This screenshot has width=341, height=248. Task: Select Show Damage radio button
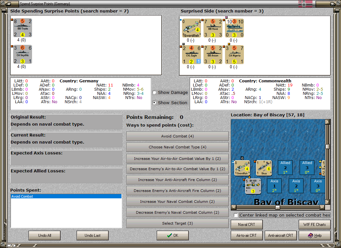pyautogui.click(x=154, y=92)
